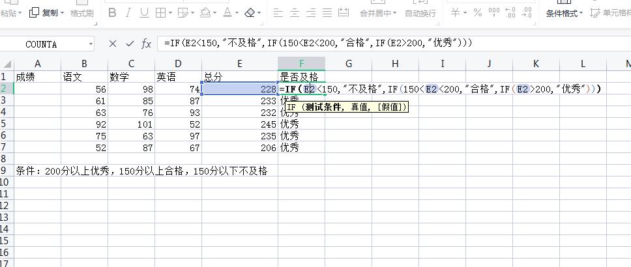Open clipboard group dialog launcher
Screen dimensions: 631x267
(x=96, y=24)
